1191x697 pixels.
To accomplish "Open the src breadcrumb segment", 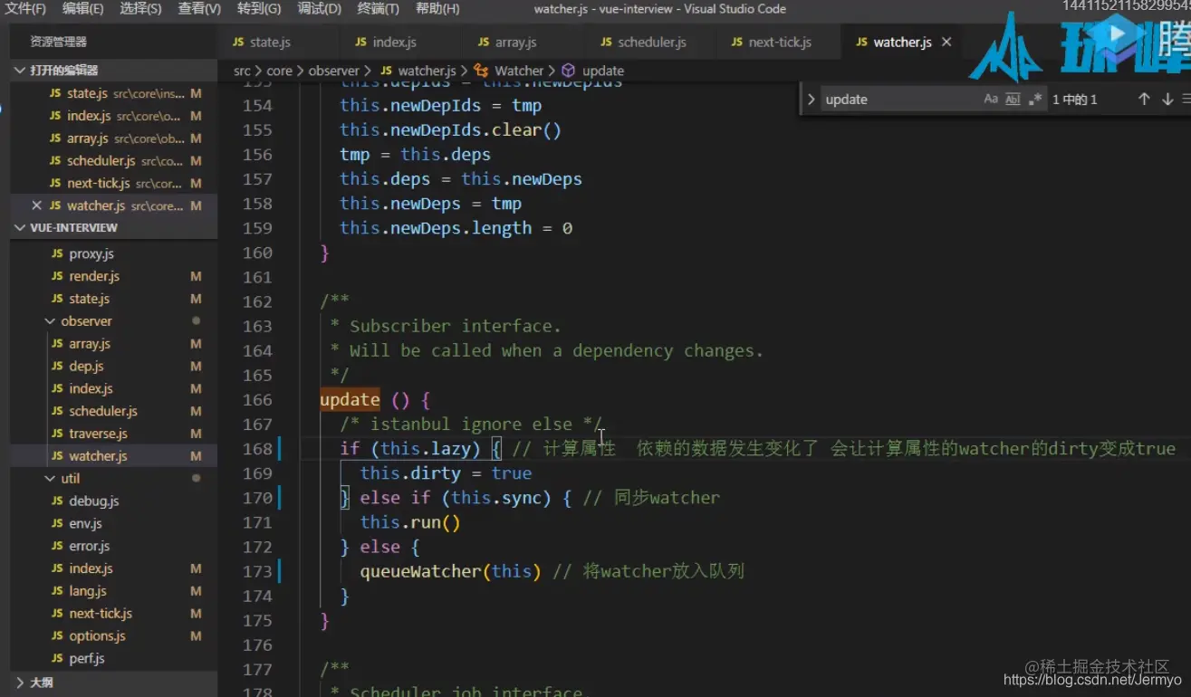I will (242, 71).
